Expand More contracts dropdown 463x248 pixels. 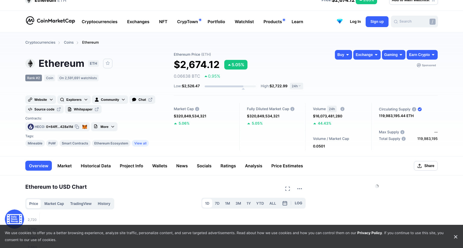point(104,127)
